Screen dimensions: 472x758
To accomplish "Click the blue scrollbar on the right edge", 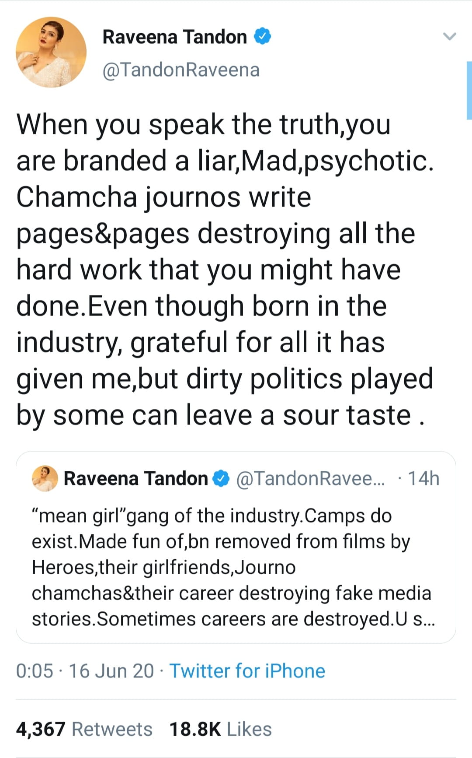I will (x=469, y=91).
